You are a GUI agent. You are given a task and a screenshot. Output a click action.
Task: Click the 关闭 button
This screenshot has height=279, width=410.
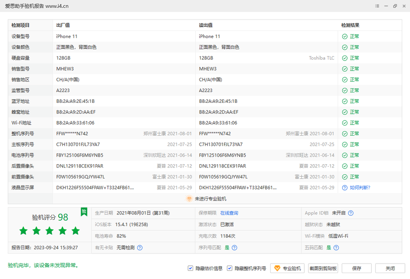389,269
